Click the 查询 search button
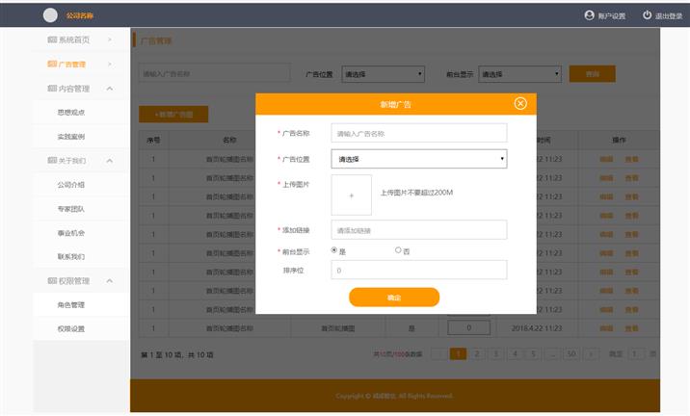 click(592, 74)
